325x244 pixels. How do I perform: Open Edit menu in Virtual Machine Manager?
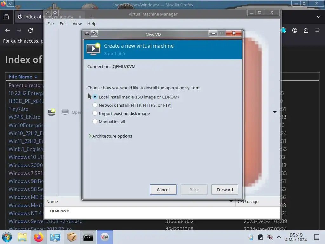(63, 24)
